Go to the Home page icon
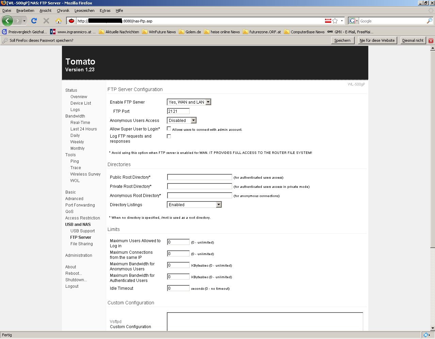Image resolution: width=435 pixels, height=339 pixels. (x=59, y=21)
